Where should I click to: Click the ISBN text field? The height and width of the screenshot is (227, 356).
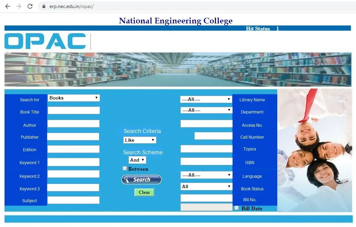click(206, 161)
